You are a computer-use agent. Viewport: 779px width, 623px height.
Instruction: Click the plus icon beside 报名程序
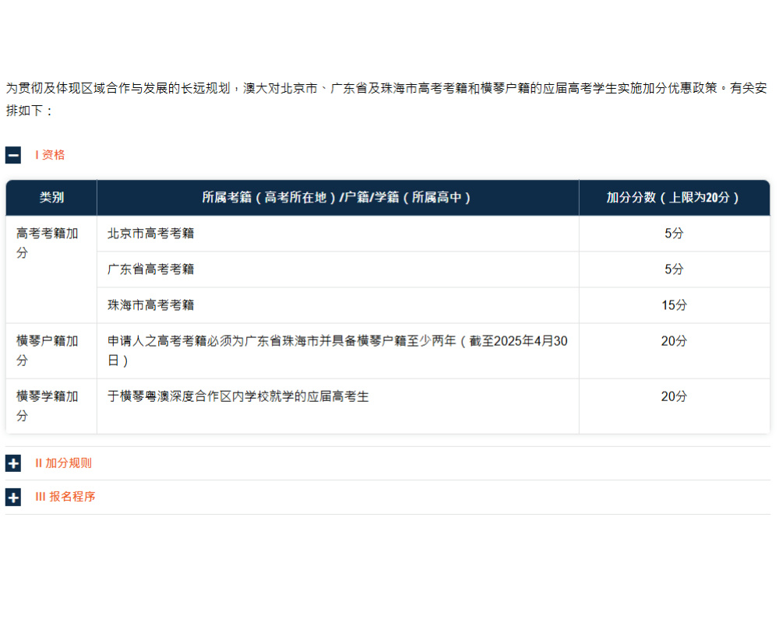pos(13,497)
